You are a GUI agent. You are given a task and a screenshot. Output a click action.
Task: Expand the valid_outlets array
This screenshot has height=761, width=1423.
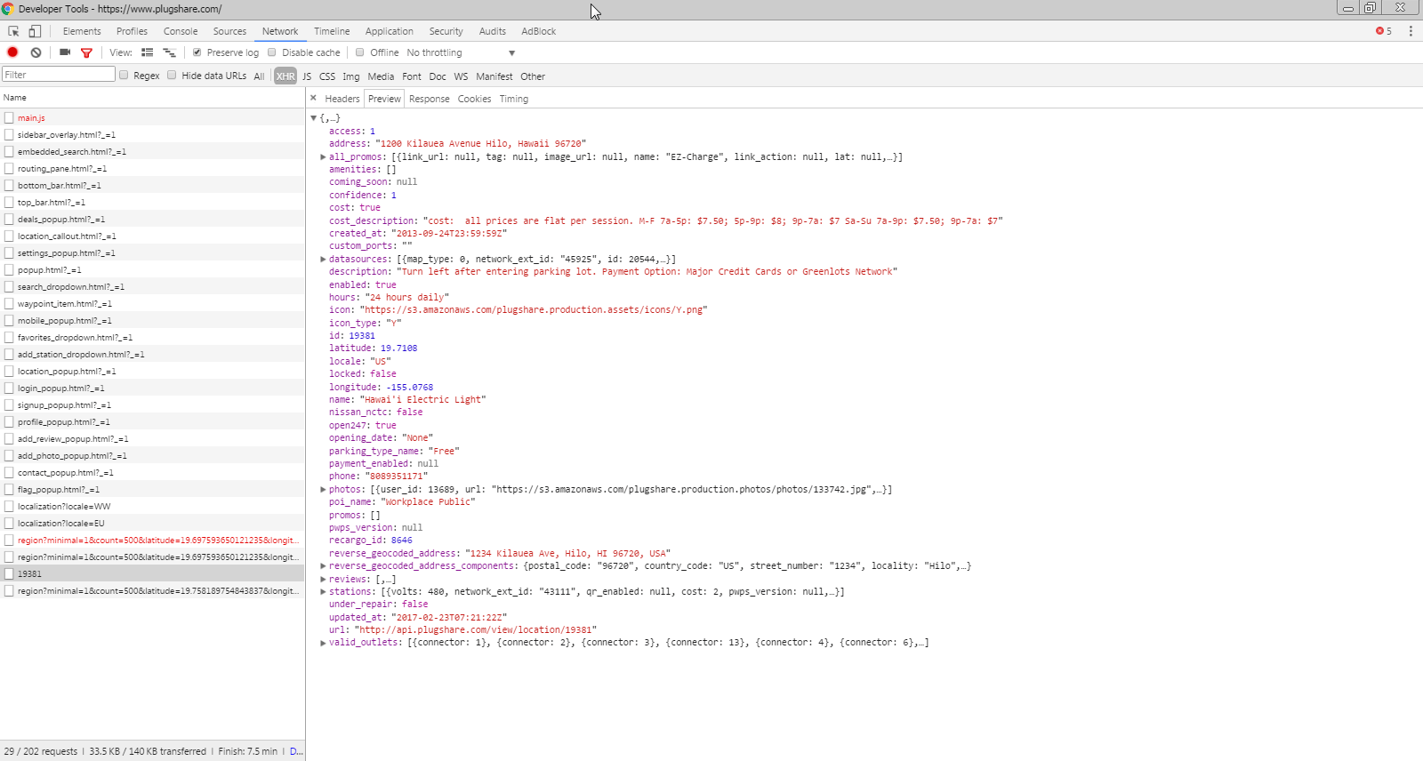point(323,643)
